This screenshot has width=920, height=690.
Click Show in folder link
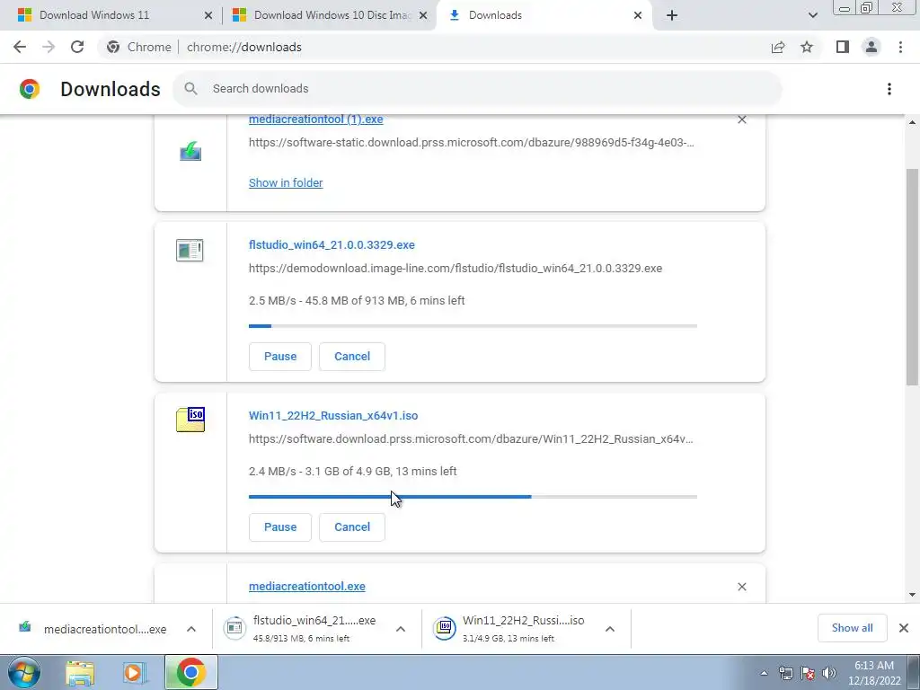coord(286,182)
